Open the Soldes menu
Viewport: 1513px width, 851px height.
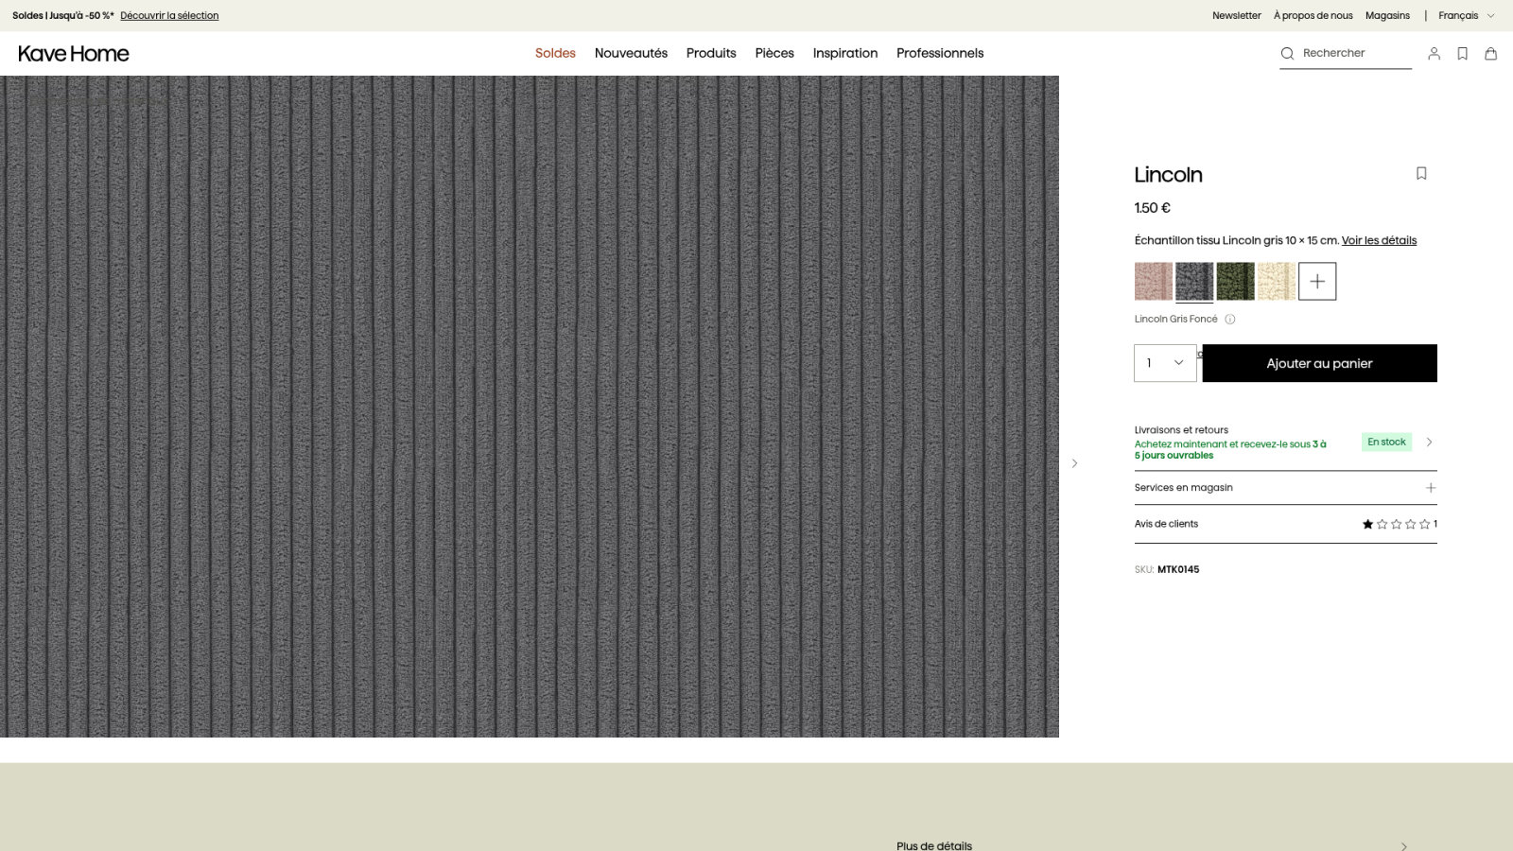(x=555, y=53)
